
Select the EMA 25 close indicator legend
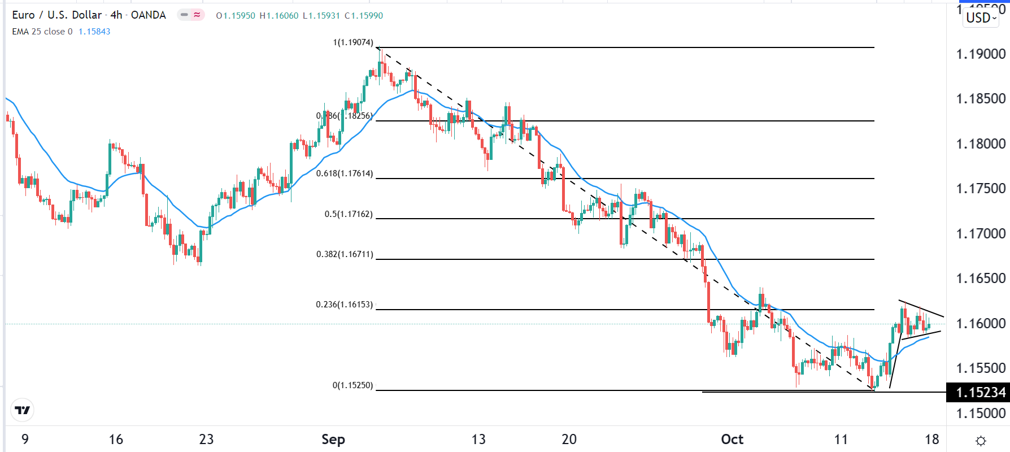[x=42, y=32]
